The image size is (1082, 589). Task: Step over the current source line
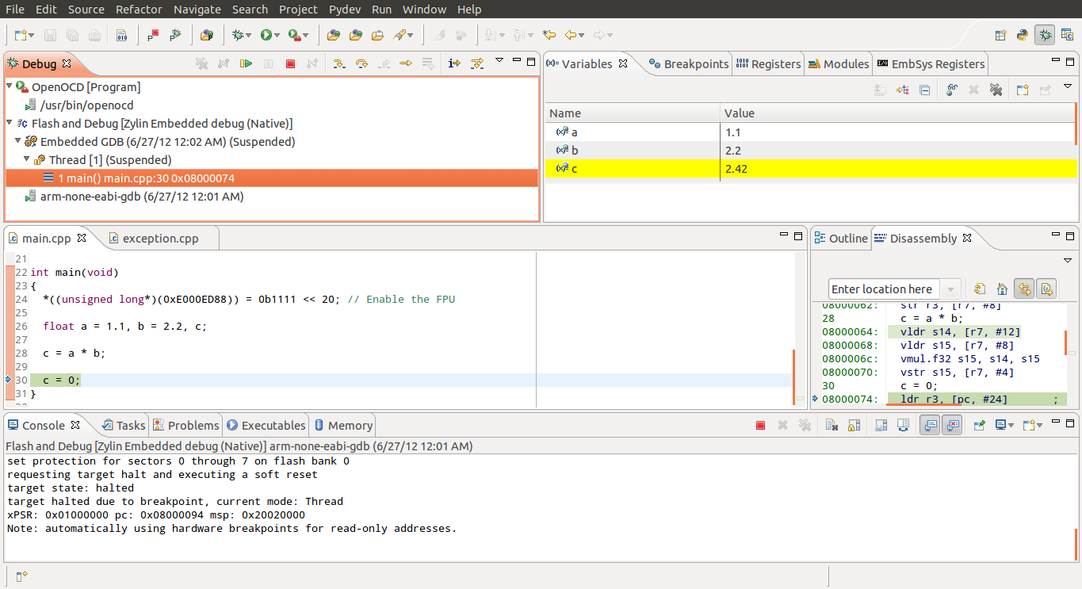pos(361,63)
